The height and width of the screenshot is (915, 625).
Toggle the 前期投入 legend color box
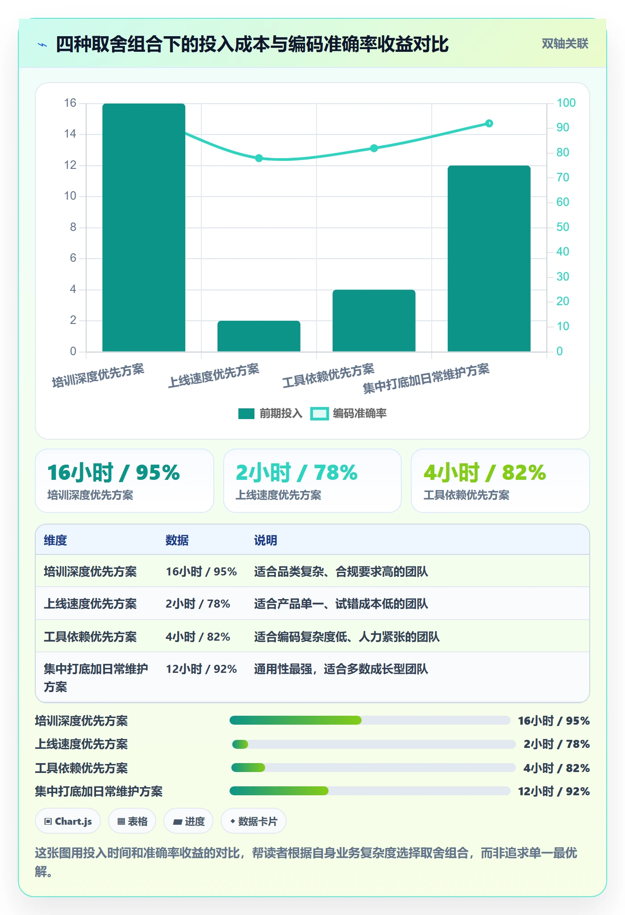pos(246,413)
